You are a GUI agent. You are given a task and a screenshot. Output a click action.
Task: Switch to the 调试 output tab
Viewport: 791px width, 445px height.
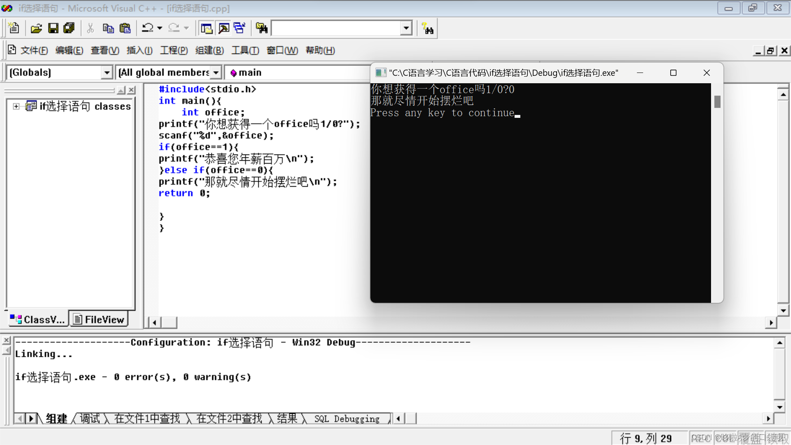[90, 419]
